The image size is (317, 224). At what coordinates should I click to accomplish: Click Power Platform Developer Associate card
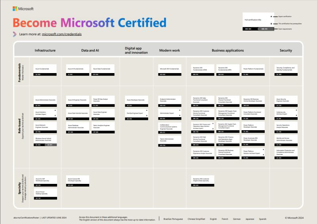pyautogui.click(x=253, y=127)
